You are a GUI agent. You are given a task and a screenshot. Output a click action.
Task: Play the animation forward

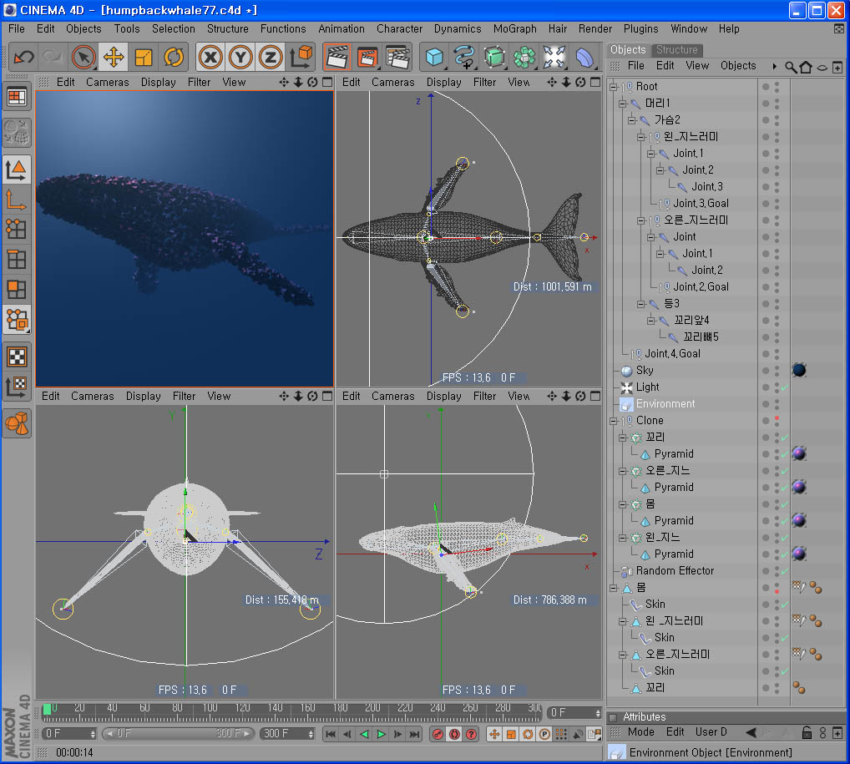pos(381,734)
